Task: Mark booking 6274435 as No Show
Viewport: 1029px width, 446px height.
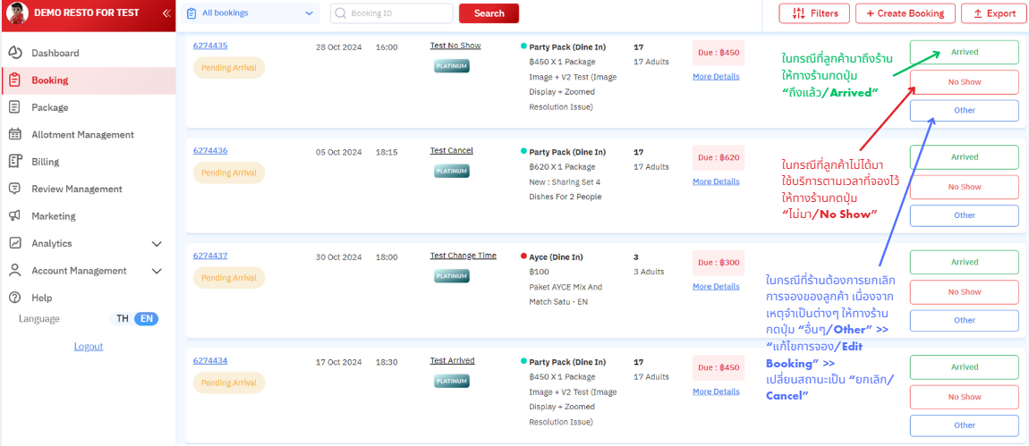Action: 964,82
